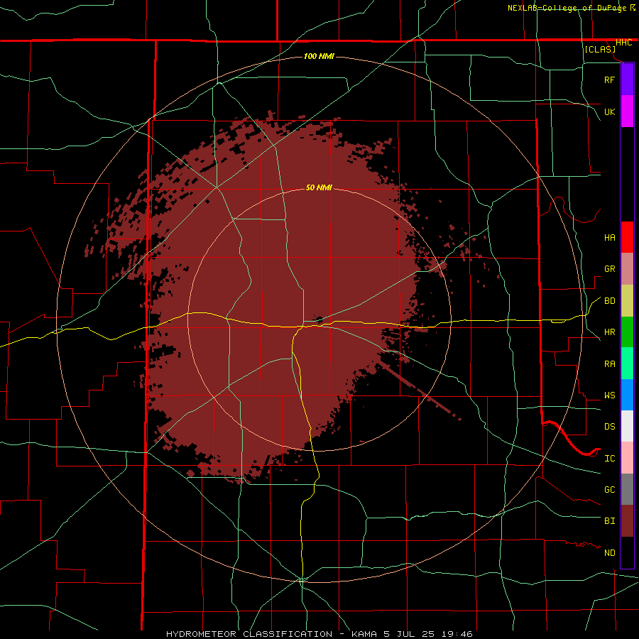Click the BD legend label
The width and height of the screenshot is (639, 639).
click(609, 301)
